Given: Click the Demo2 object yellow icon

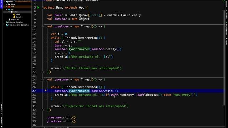Looking at the screenshot, I should [14, 17].
